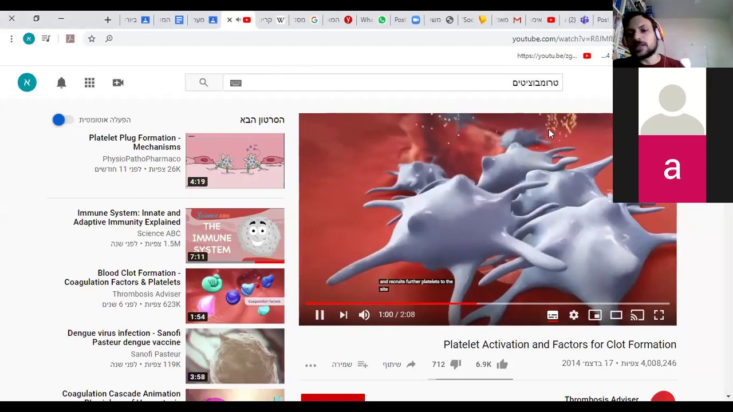
Task: Pause the video playback
Action: (x=320, y=315)
